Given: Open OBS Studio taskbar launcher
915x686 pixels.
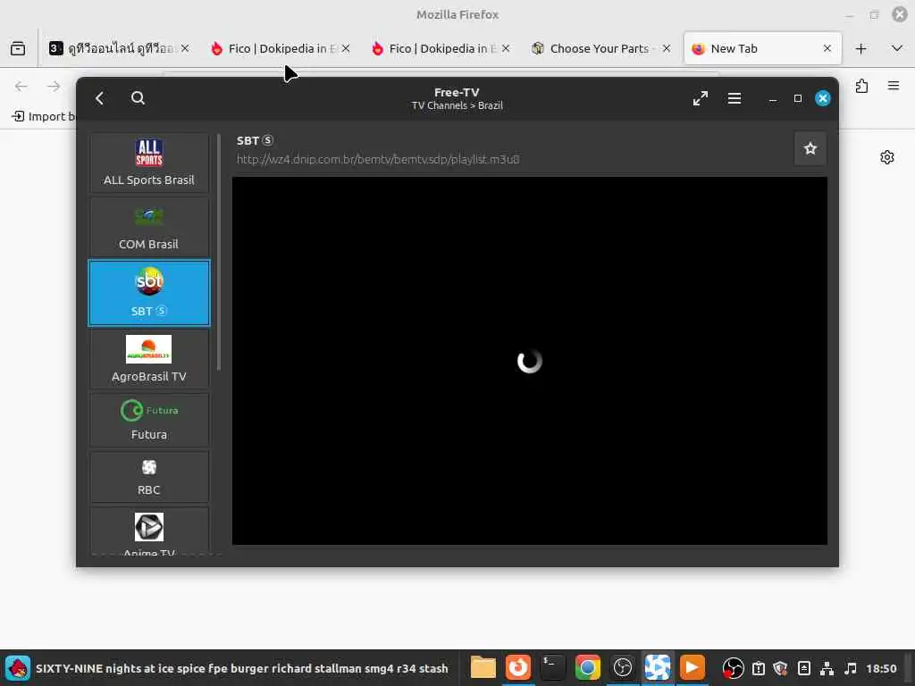Looking at the screenshot, I should click(x=623, y=667).
